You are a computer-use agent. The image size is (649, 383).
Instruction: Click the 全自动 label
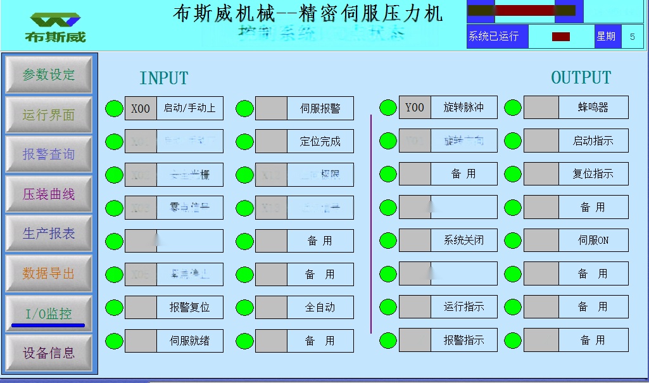(320, 307)
